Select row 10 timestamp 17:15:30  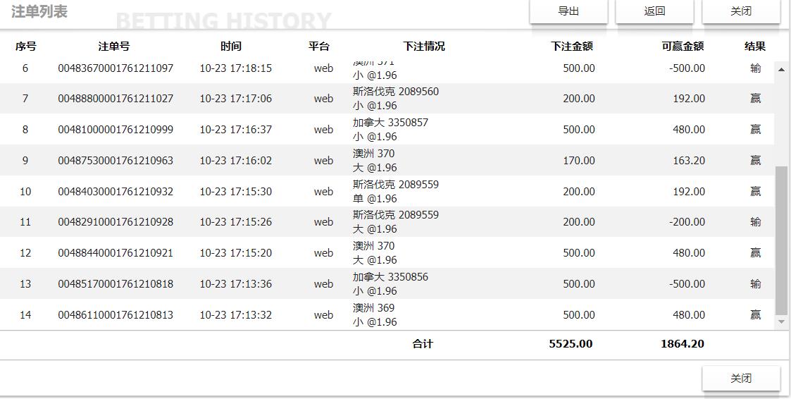point(235,192)
